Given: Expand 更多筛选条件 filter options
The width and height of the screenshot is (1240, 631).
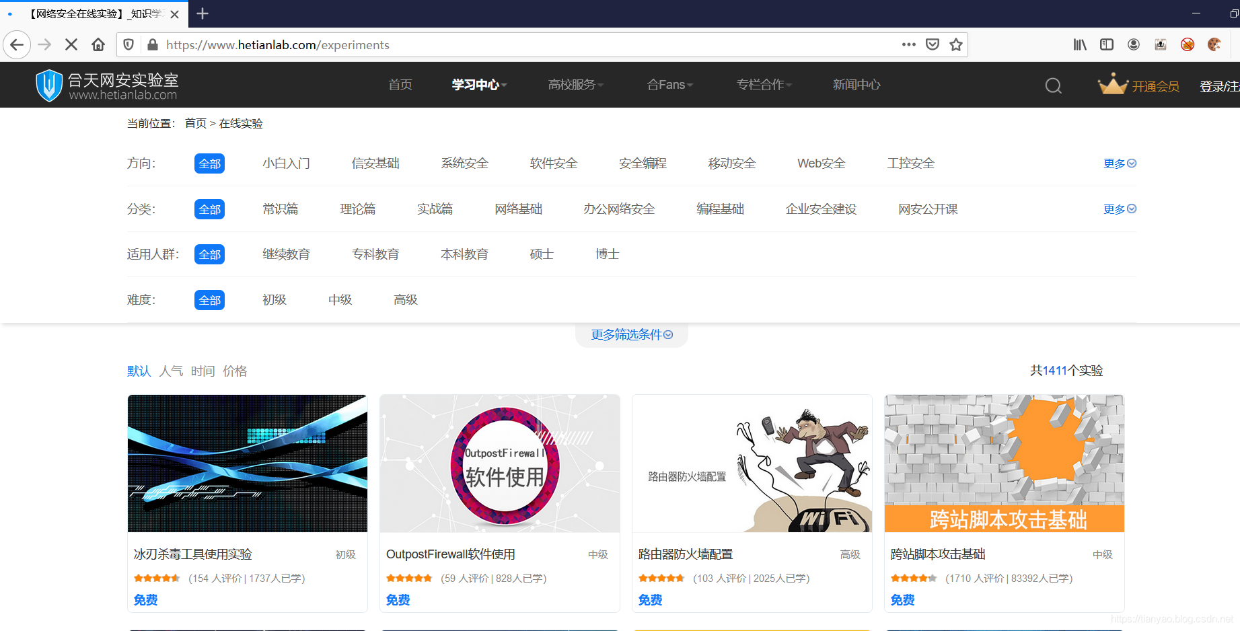Looking at the screenshot, I should 632,335.
